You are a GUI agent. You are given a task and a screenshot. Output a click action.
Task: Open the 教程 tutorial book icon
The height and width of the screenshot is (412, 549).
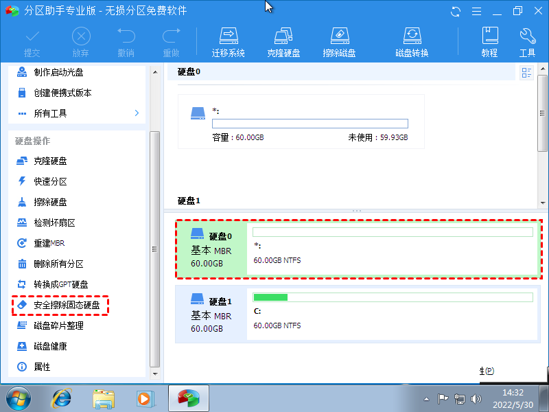(489, 43)
